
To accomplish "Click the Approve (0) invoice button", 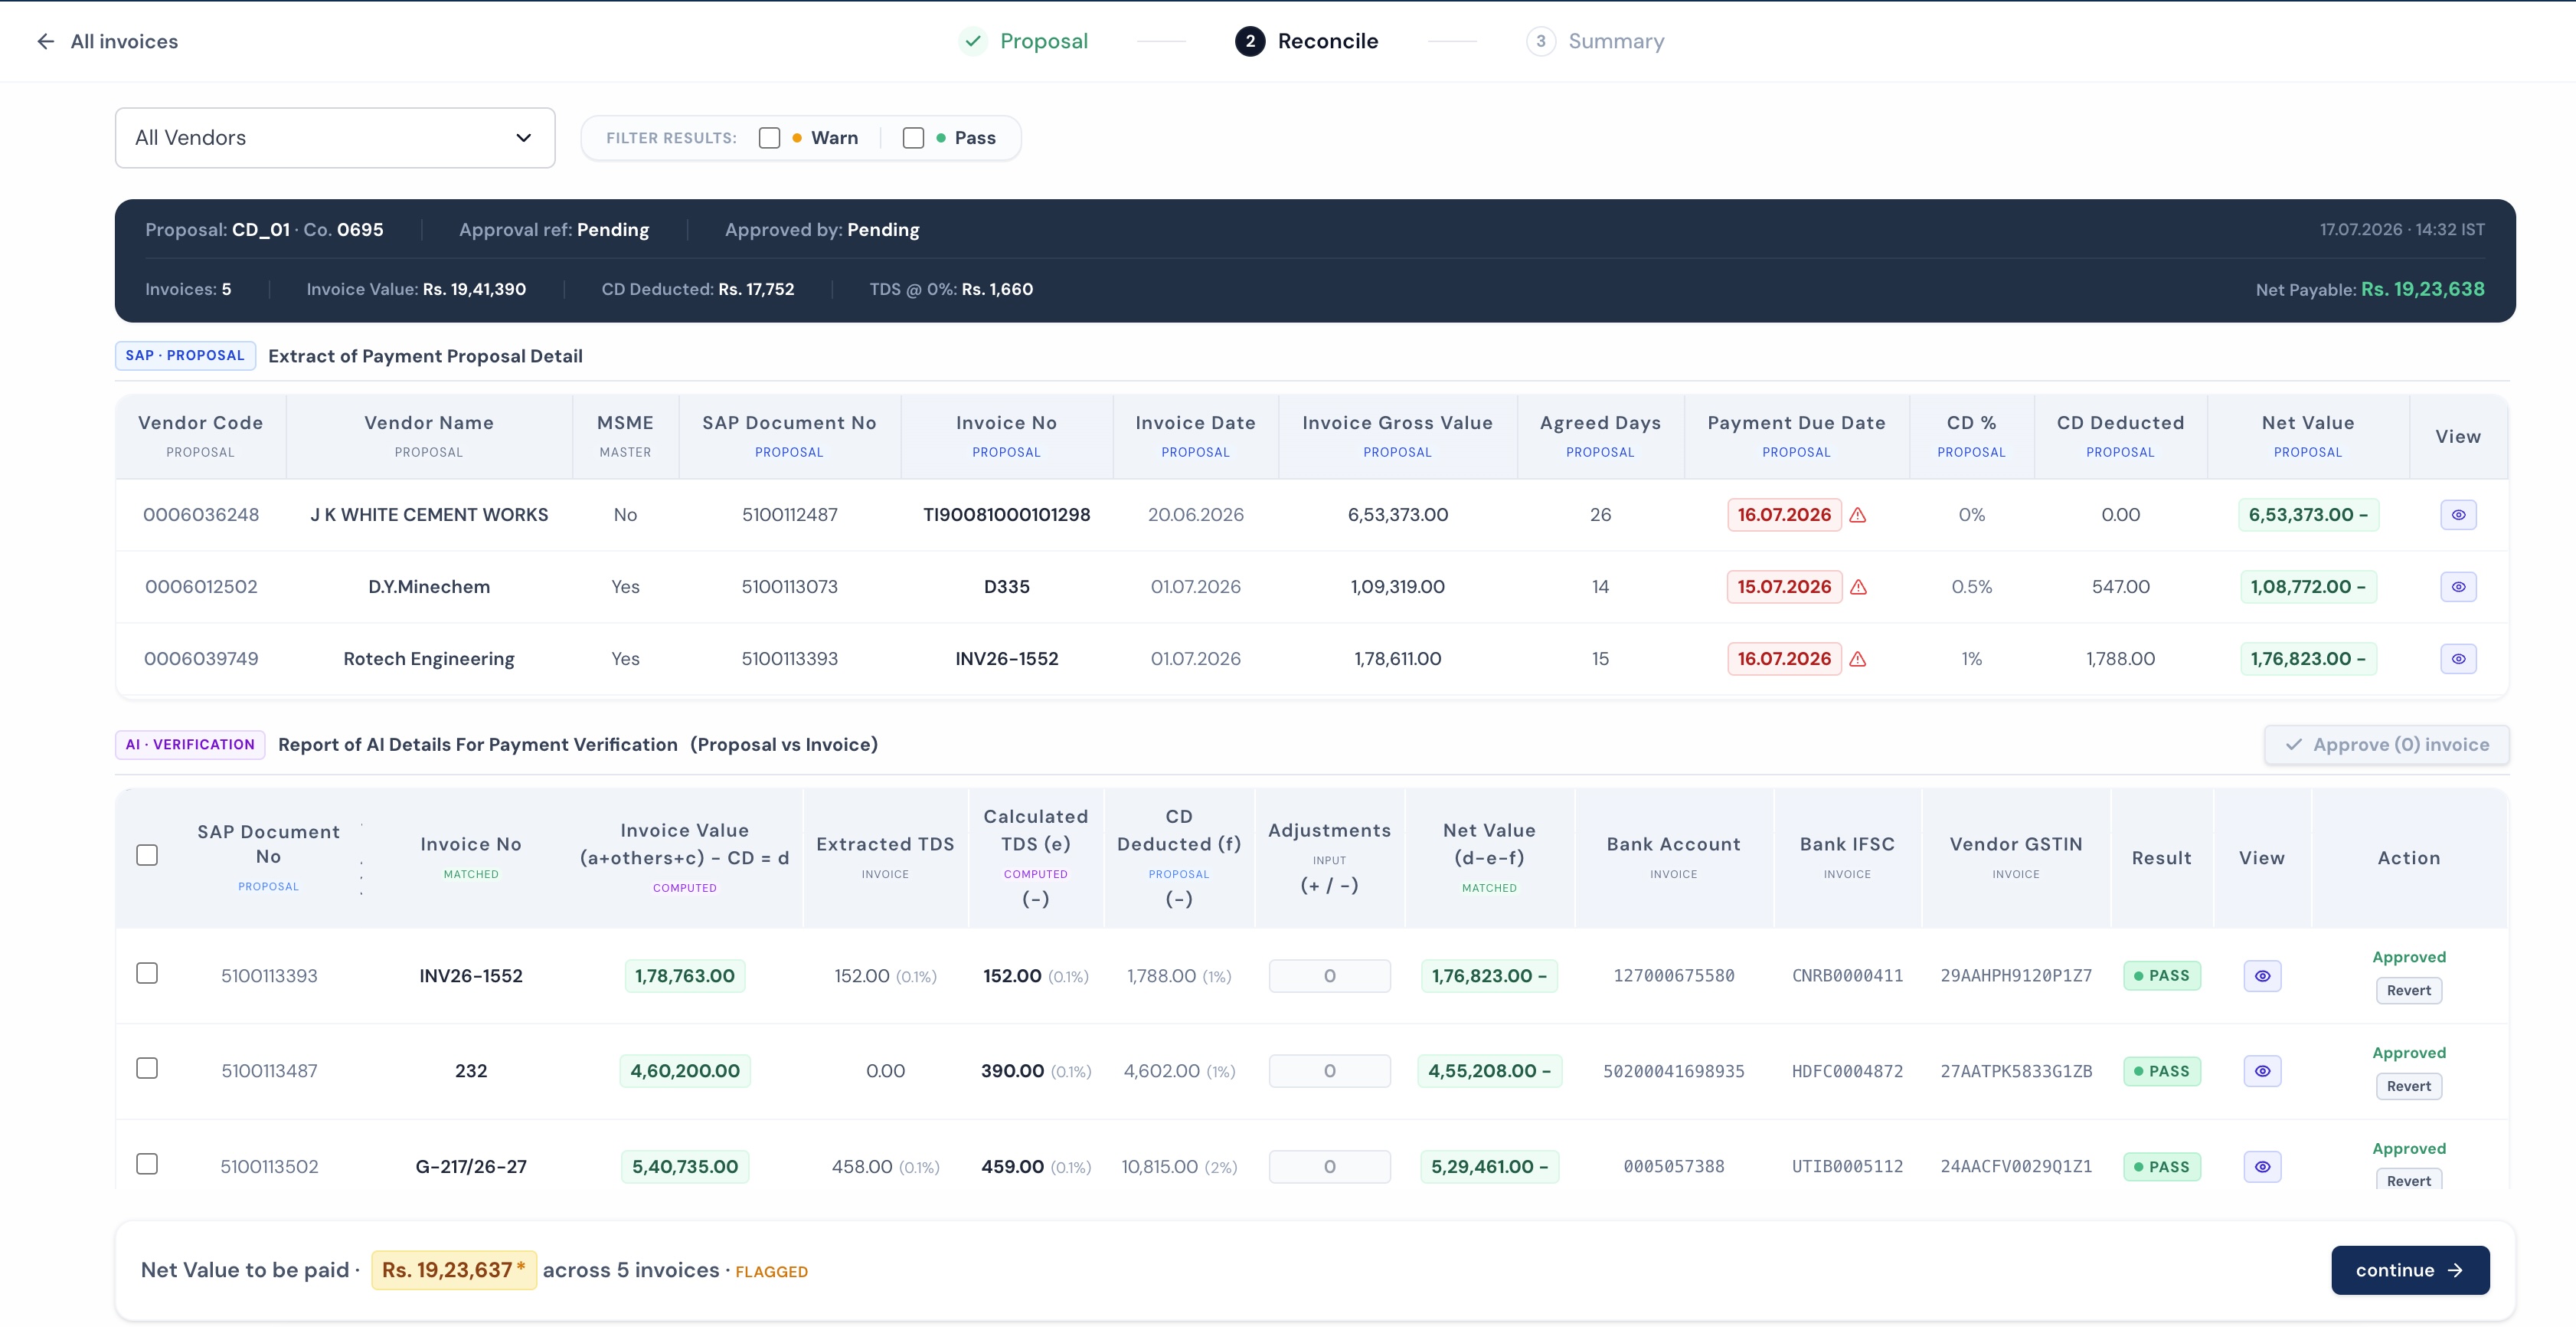I will [x=2386, y=745].
